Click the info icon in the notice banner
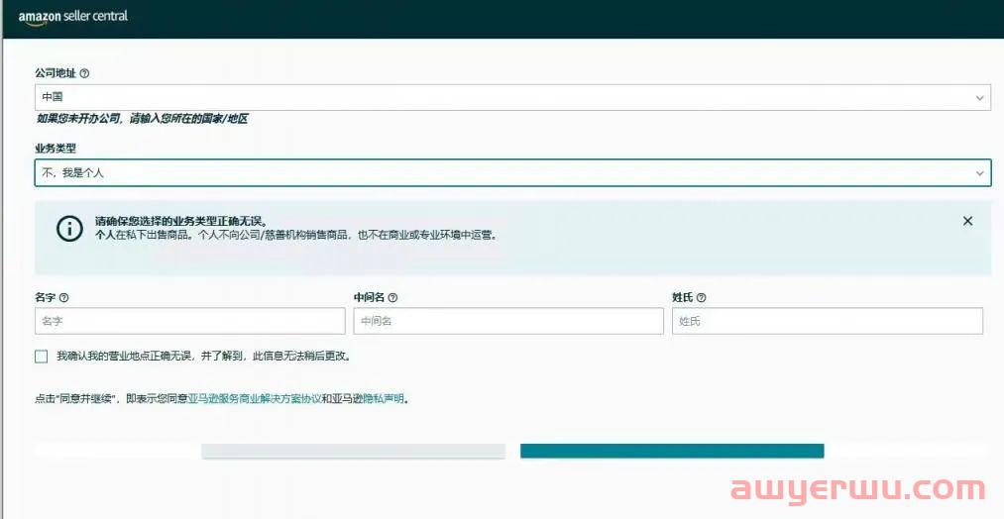Image resolution: width=1004 pixels, height=519 pixels. click(68, 228)
